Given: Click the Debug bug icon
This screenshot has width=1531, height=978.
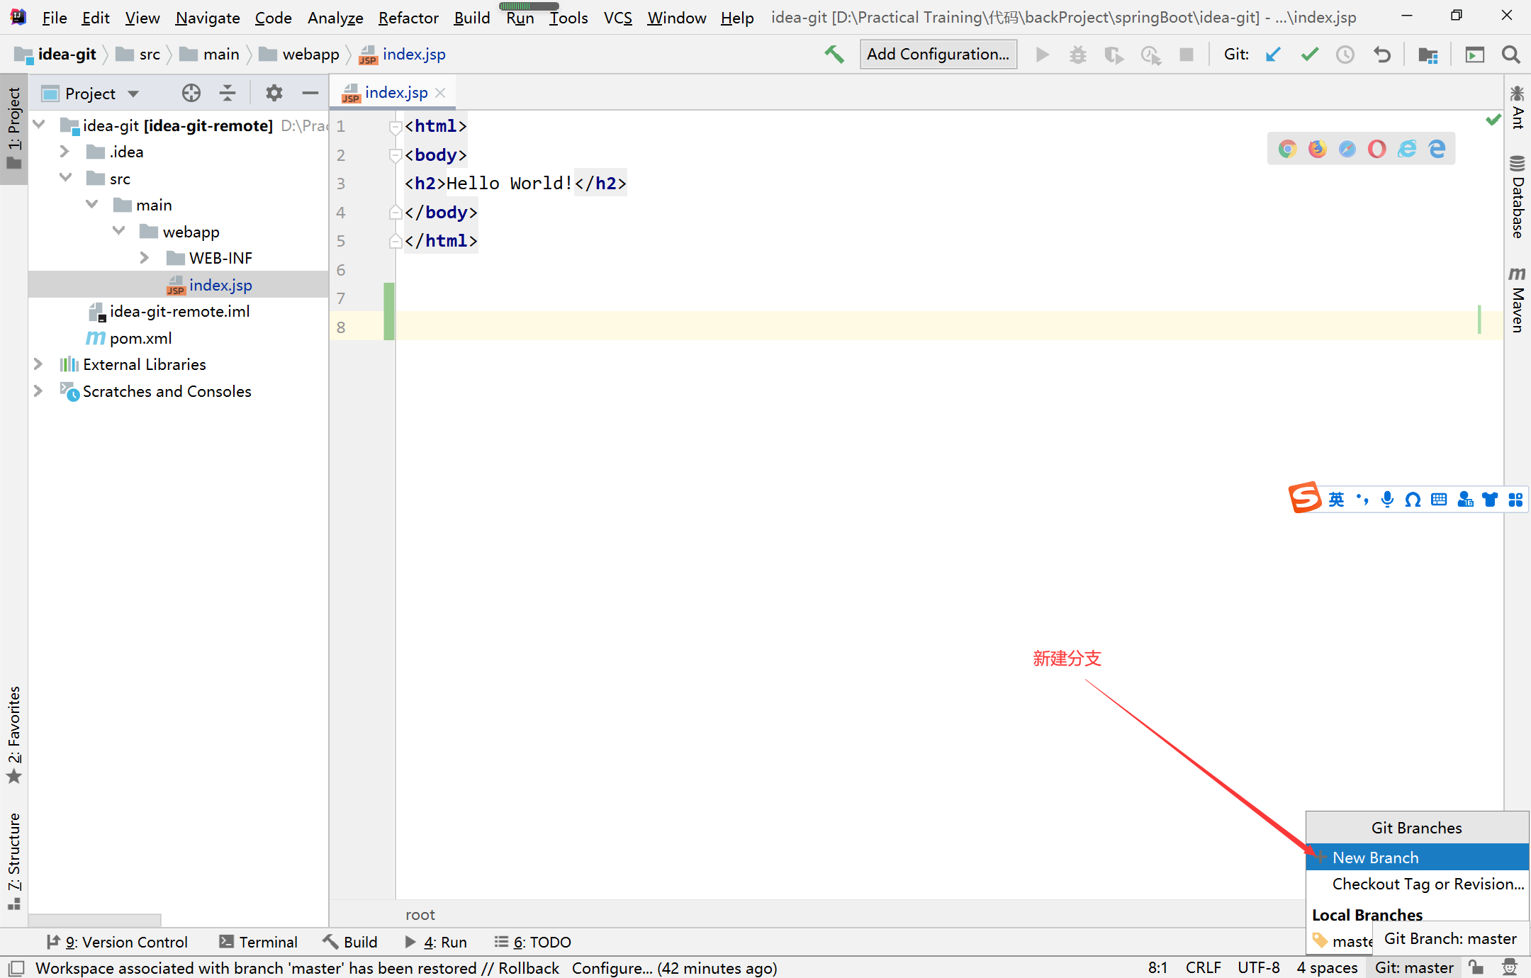Looking at the screenshot, I should [x=1077, y=55].
